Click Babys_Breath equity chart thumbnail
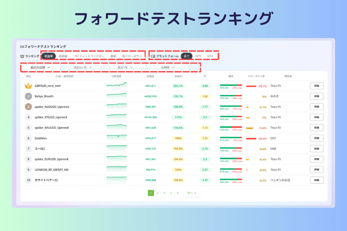This screenshot has height=231, width=347. [x=116, y=96]
